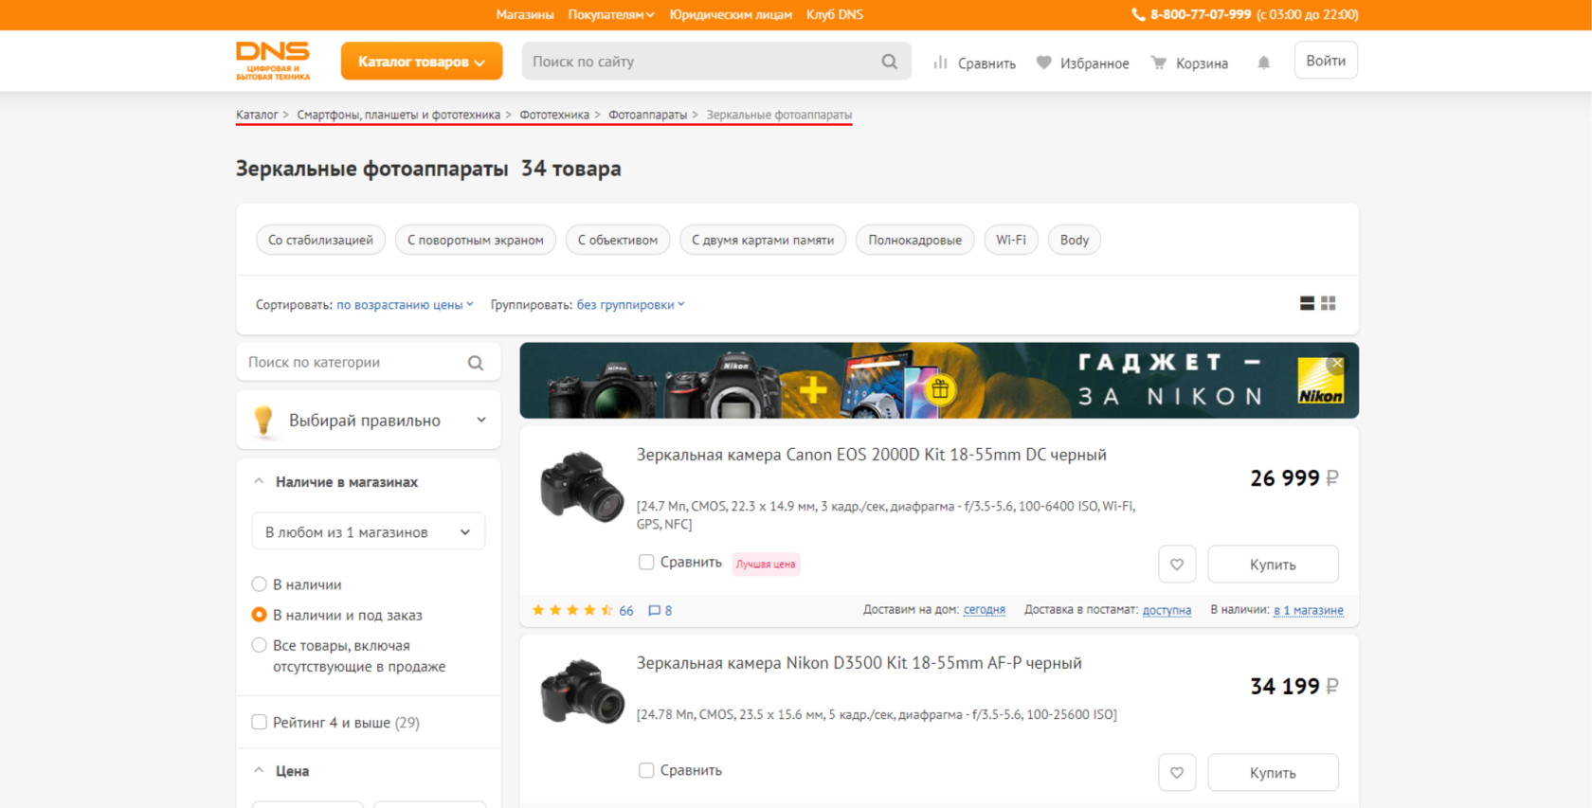1592x808 pixels.
Task: Click the Лучшая цена badge
Action: click(766, 565)
